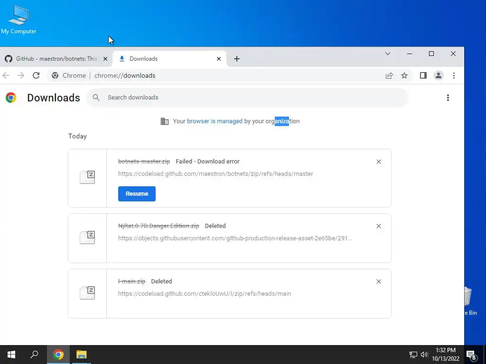Remove botnets-master.zip from the list
This screenshot has width=486, height=364.
click(378, 162)
